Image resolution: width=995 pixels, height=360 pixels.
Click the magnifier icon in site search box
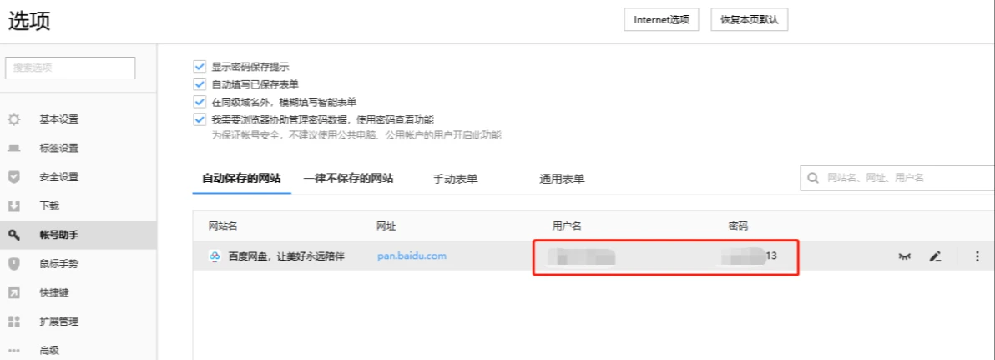(813, 179)
